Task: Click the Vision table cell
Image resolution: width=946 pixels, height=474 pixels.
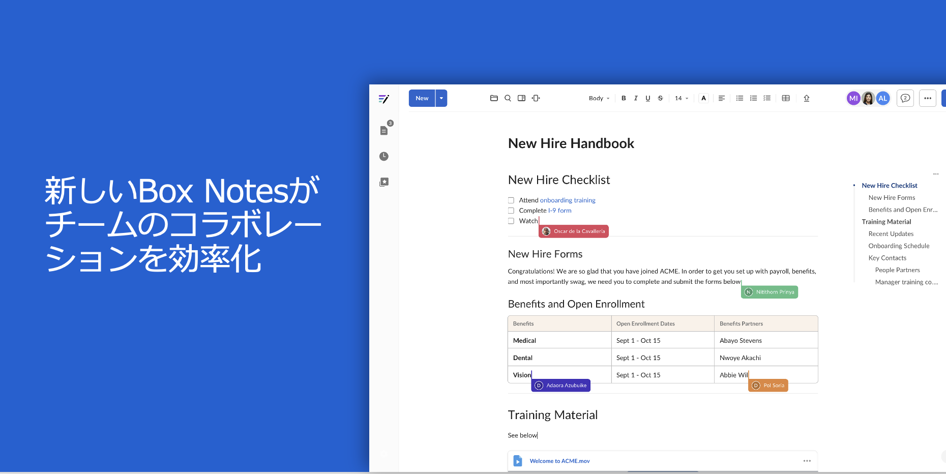Action: click(559, 375)
